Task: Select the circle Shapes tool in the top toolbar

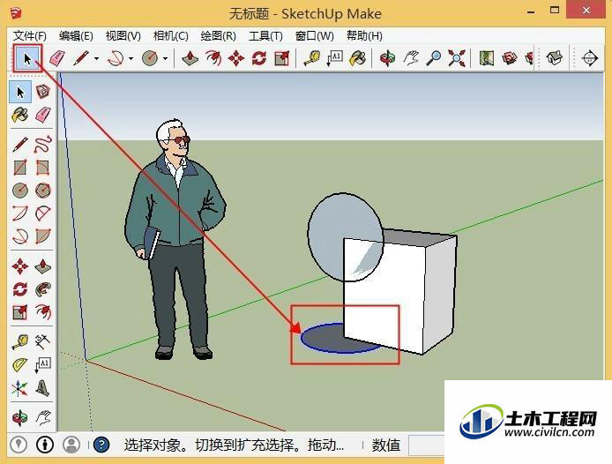Action: pos(150,58)
